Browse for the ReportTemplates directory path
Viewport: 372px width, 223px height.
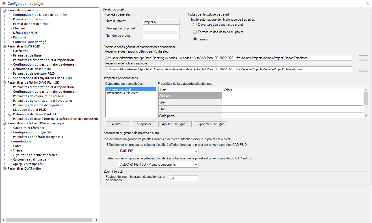[x=363, y=58]
